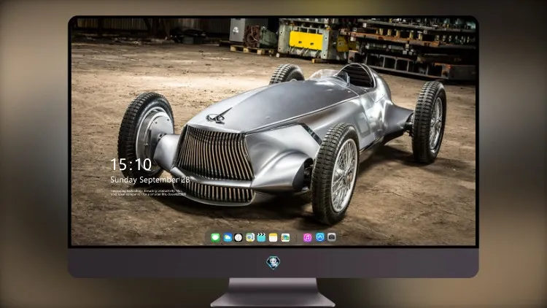Open the teal clapperboard Videos app
547x308 pixels.
coord(261,237)
